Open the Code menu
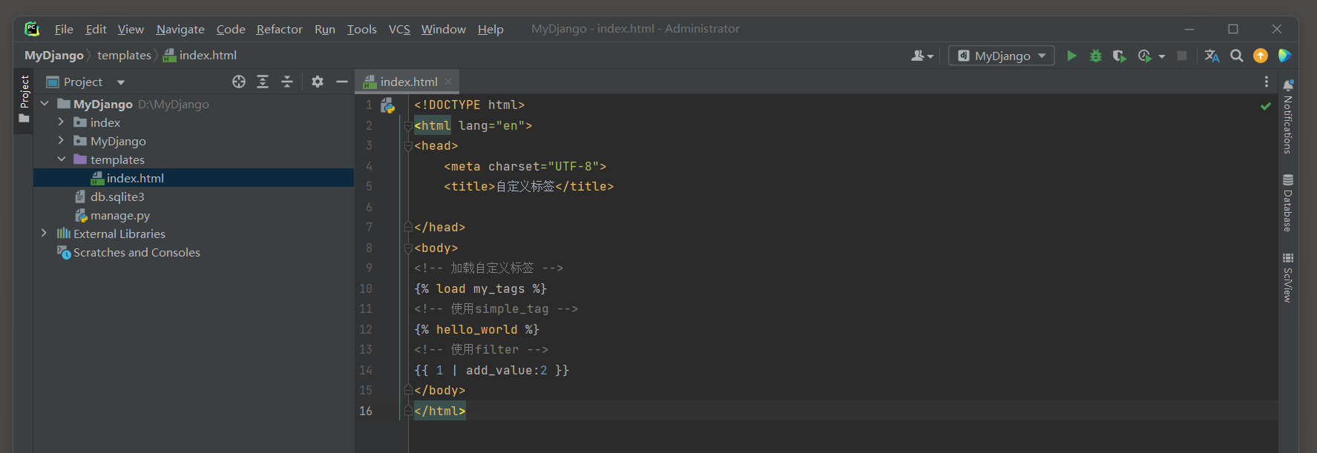Screen dimensions: 1317x453 pyautogui.click(x=231, y=29)
